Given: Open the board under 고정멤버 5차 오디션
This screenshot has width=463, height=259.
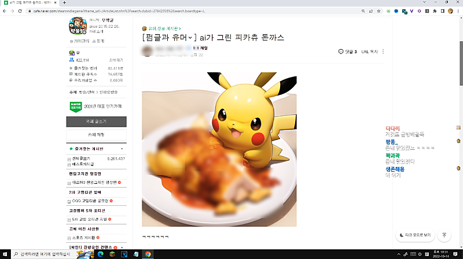Looking at the screenshot, I should [x=90, y=220].
